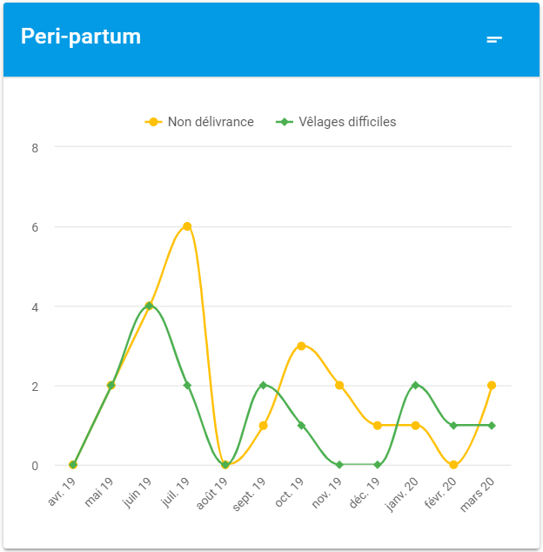Select the Non délivrance point at déc. 19

(x=378, y=426)
